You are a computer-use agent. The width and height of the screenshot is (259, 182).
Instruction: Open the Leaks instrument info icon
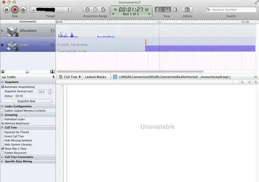click(52, 45)
